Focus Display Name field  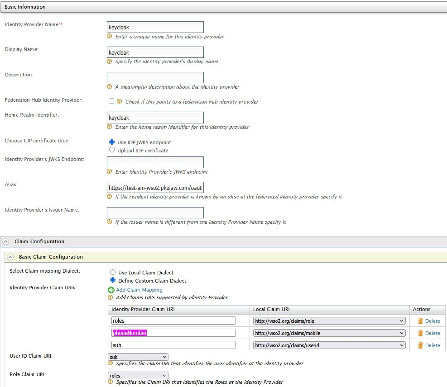pyautogui.click(x=155, y=52)
